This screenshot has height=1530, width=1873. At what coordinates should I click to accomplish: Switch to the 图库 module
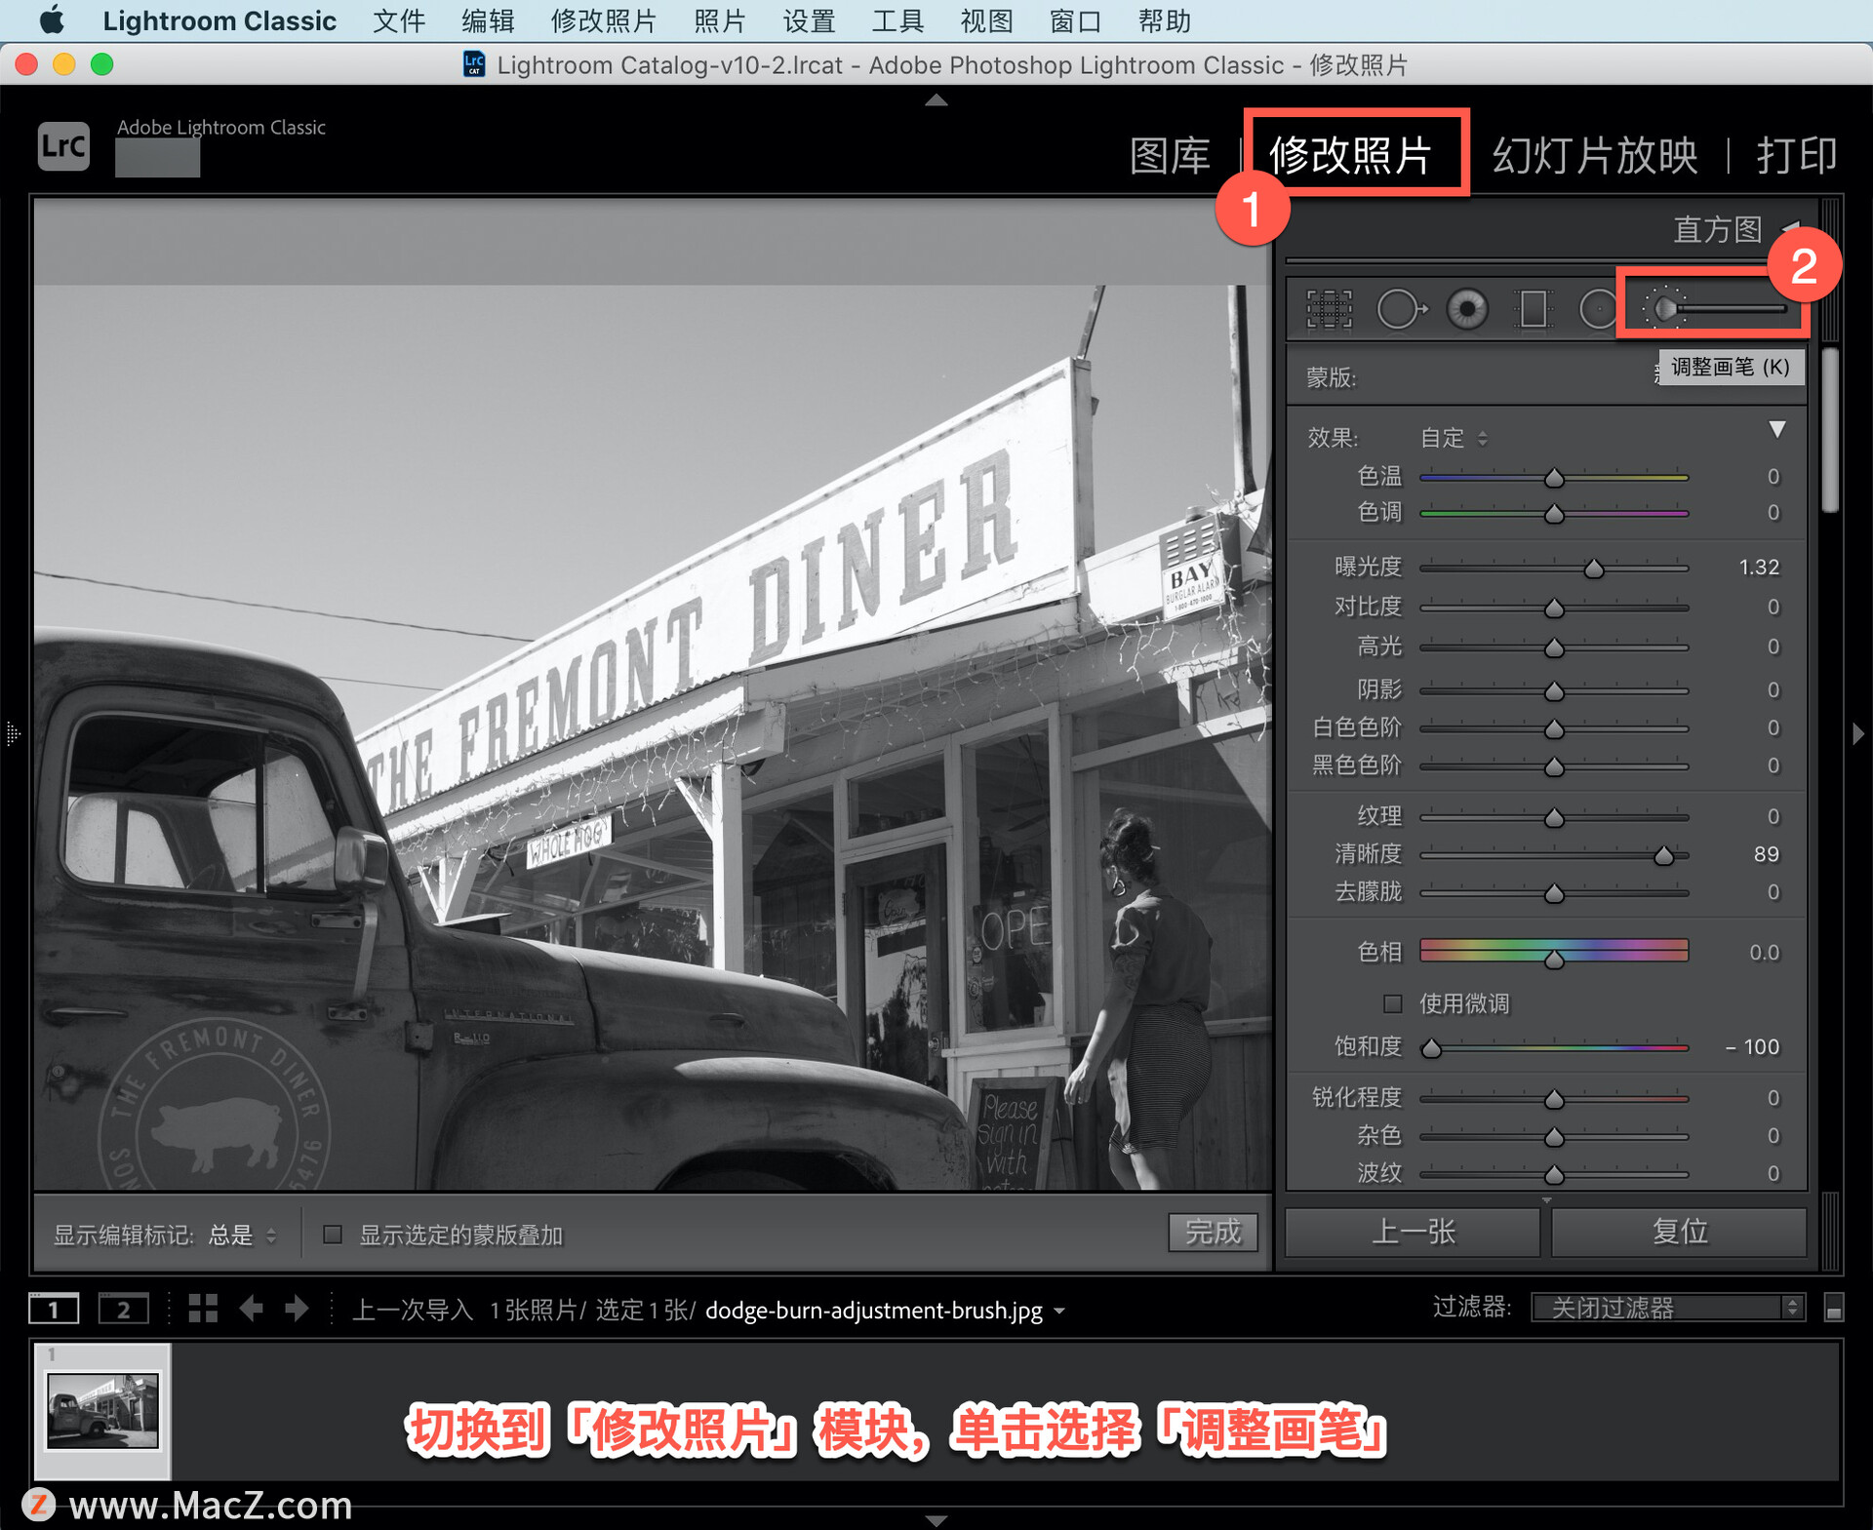pyautogui.click(x=1170, y=155)
